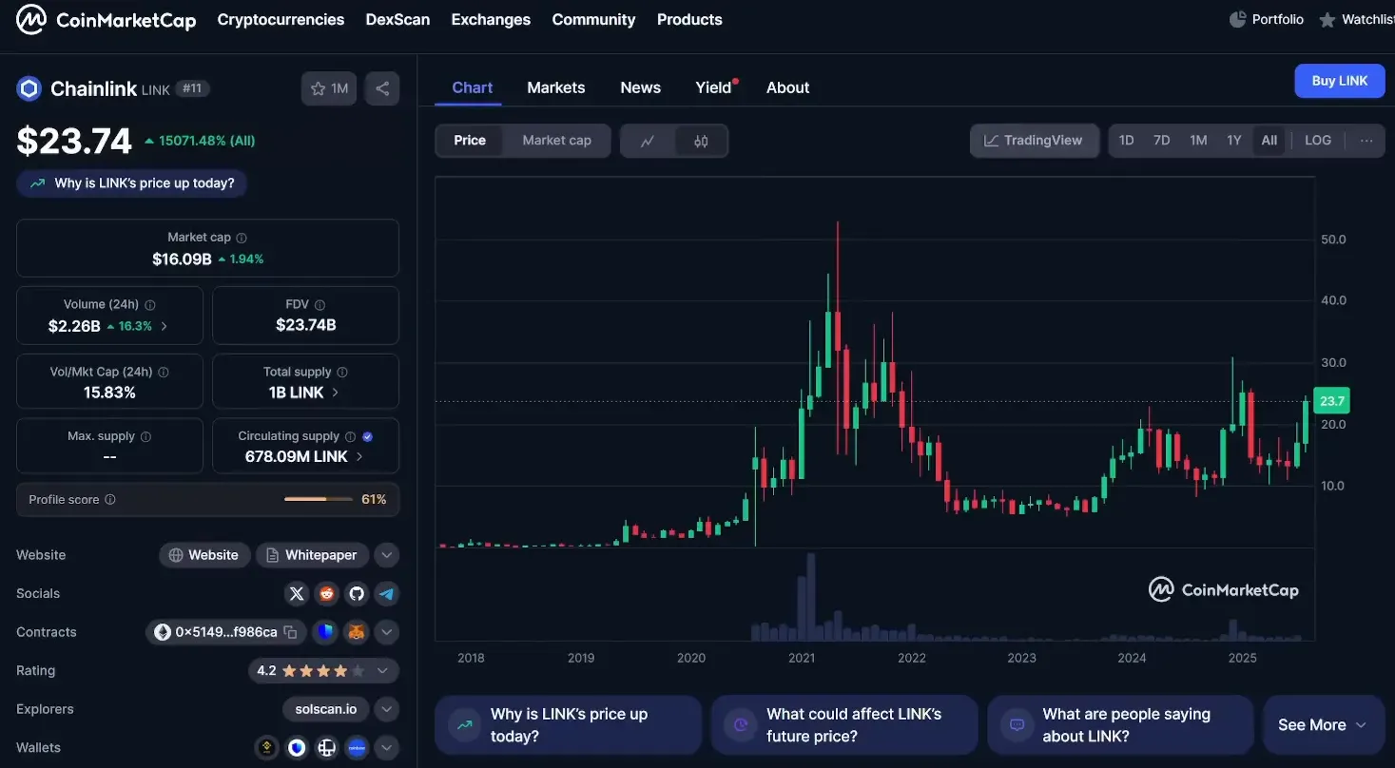1395x768 pixels.
Task: Click the verified badge by Circulating supply
Action: [368, 436]
